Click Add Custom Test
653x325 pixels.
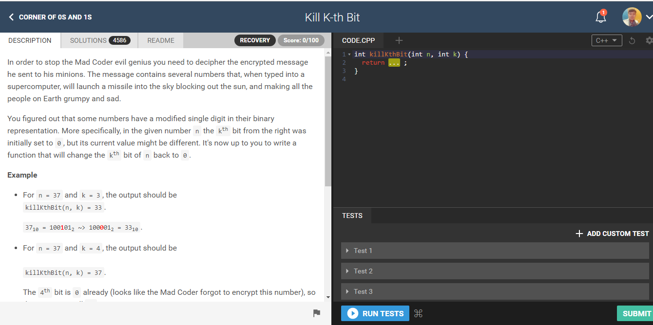pyautogui.click(x=612, y=234)
